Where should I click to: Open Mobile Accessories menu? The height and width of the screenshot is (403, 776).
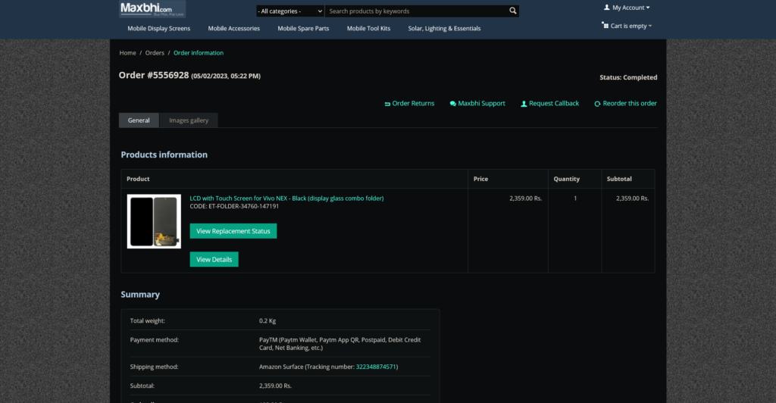click(x=233, y=28)
